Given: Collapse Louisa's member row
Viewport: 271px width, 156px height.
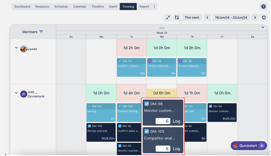Looking at the screenshot, I should click(x=16, y=48).
